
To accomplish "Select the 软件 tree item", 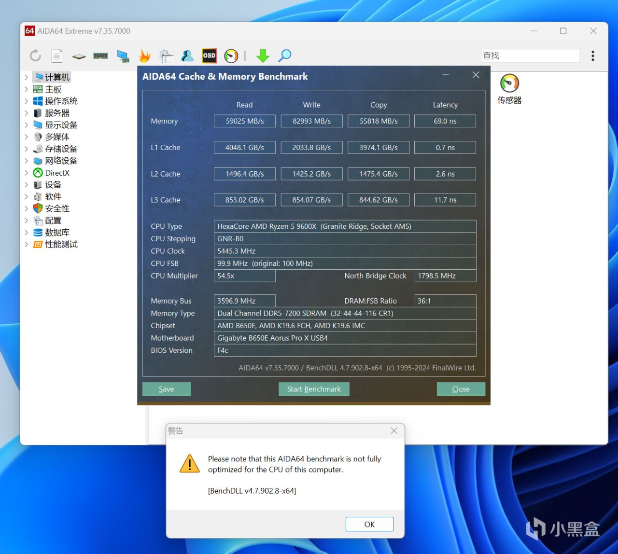I will (47, 196).
